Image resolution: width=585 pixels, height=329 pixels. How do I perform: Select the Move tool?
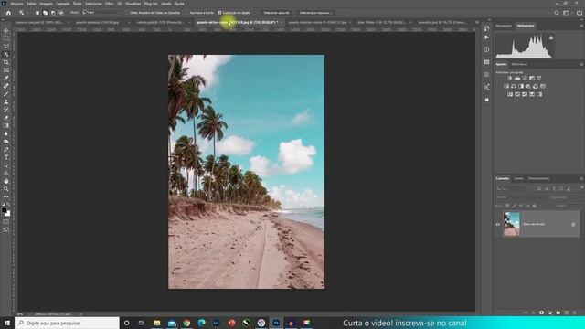[x=6, y=30]
